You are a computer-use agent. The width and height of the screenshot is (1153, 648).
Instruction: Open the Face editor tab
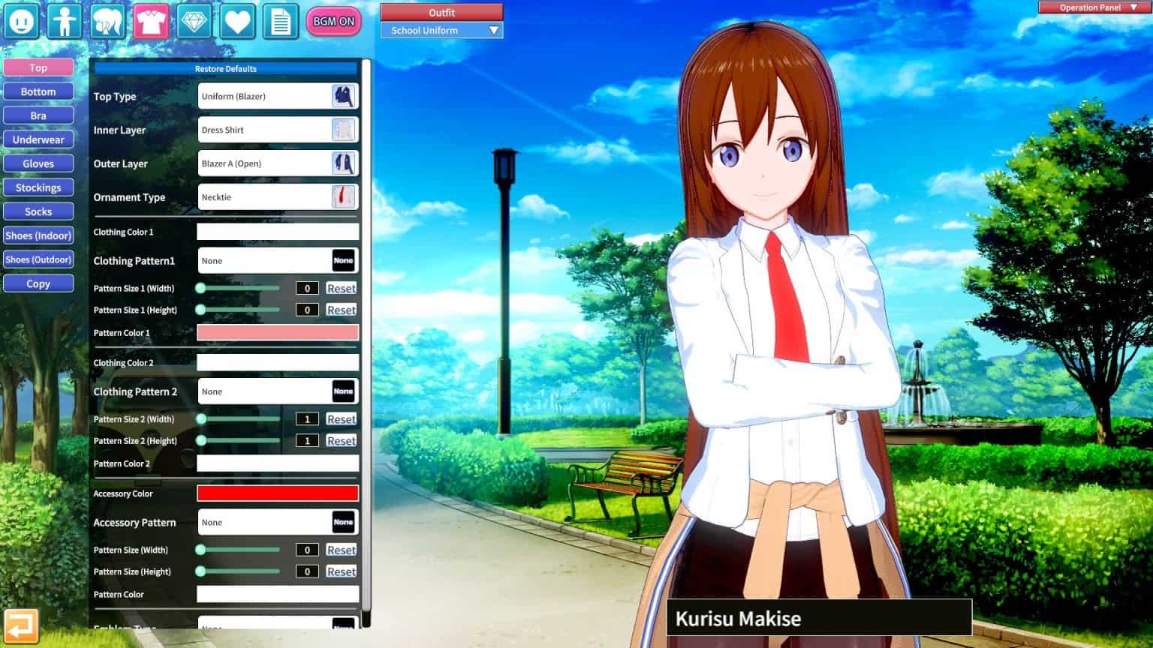tap(22, 22)
